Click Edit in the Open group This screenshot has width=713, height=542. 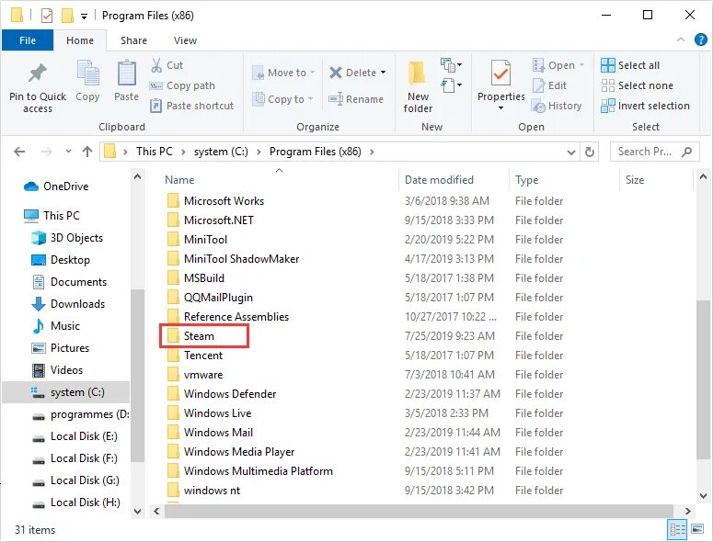549,85
